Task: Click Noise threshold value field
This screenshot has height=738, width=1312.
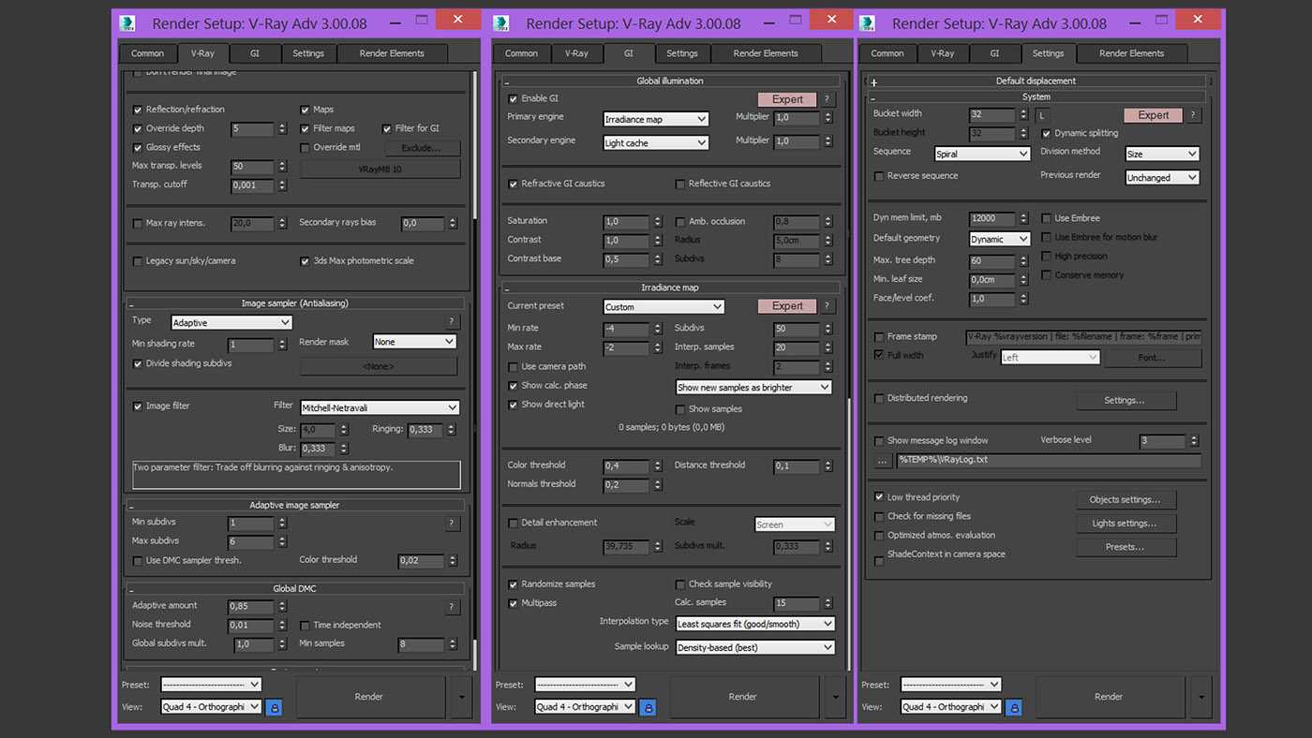Action: tap(251, 626)
